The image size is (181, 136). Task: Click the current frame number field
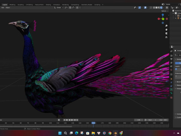pos(139,120)
